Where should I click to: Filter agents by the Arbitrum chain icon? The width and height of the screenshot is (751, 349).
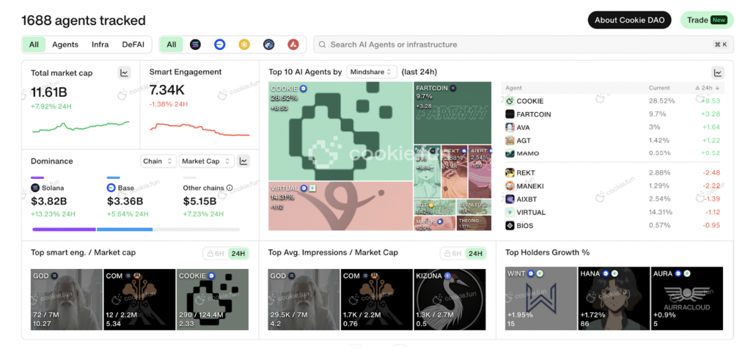(x=268, y=45)
